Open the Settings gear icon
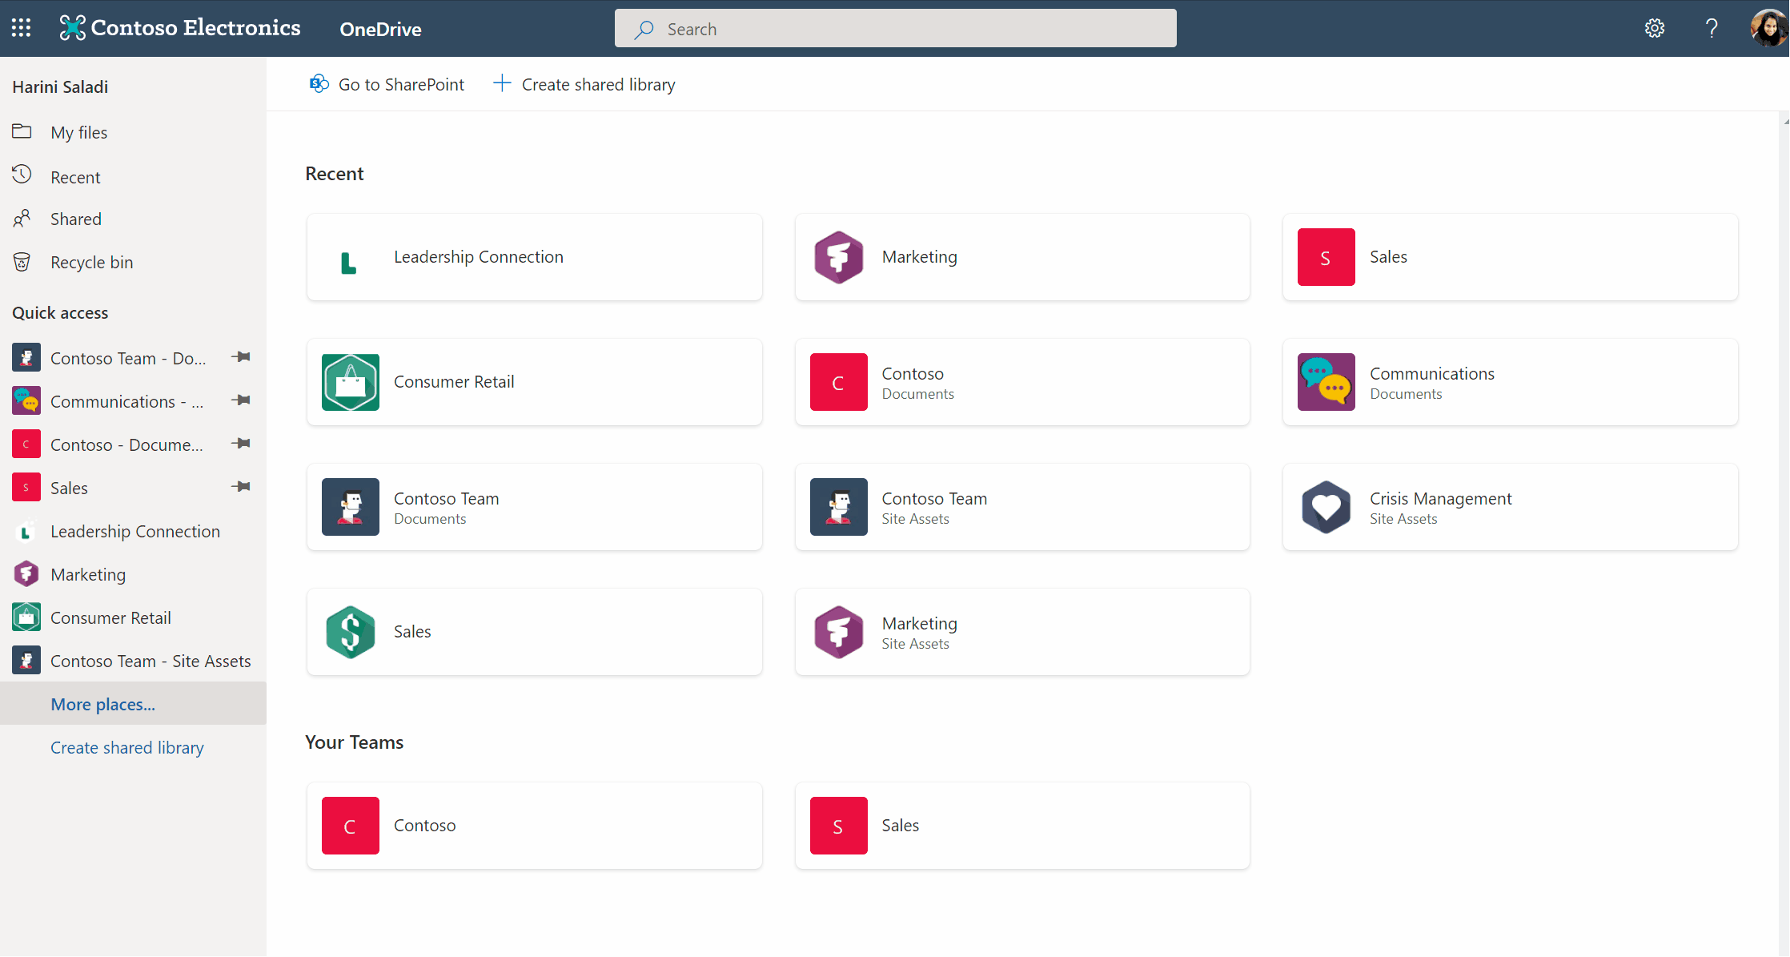The image size is (1790, 957). point(1654,27)
